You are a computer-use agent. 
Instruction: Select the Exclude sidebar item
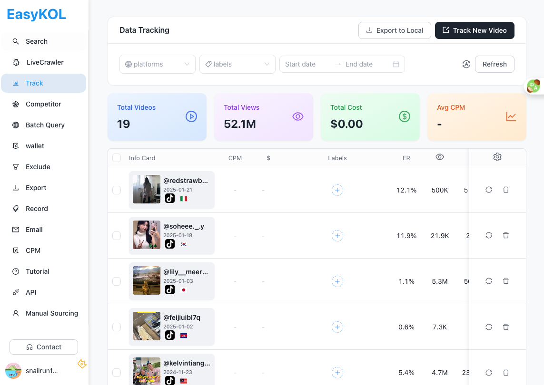pos(38,167)
